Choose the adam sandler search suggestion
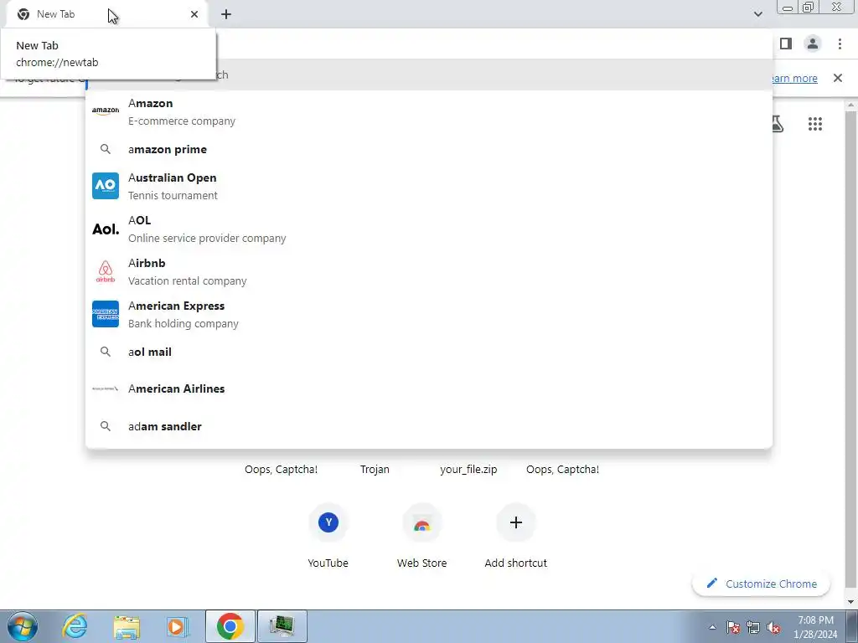858x643 pixels. (x=429, y=426)
